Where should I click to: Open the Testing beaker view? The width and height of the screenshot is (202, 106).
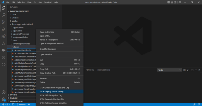4,43
